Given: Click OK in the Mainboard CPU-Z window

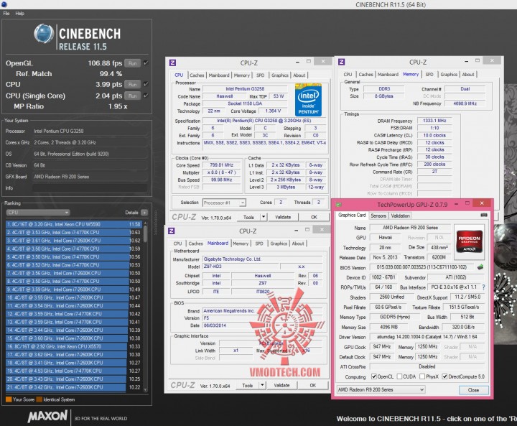Looking at the screenshot, I should 313,385.
